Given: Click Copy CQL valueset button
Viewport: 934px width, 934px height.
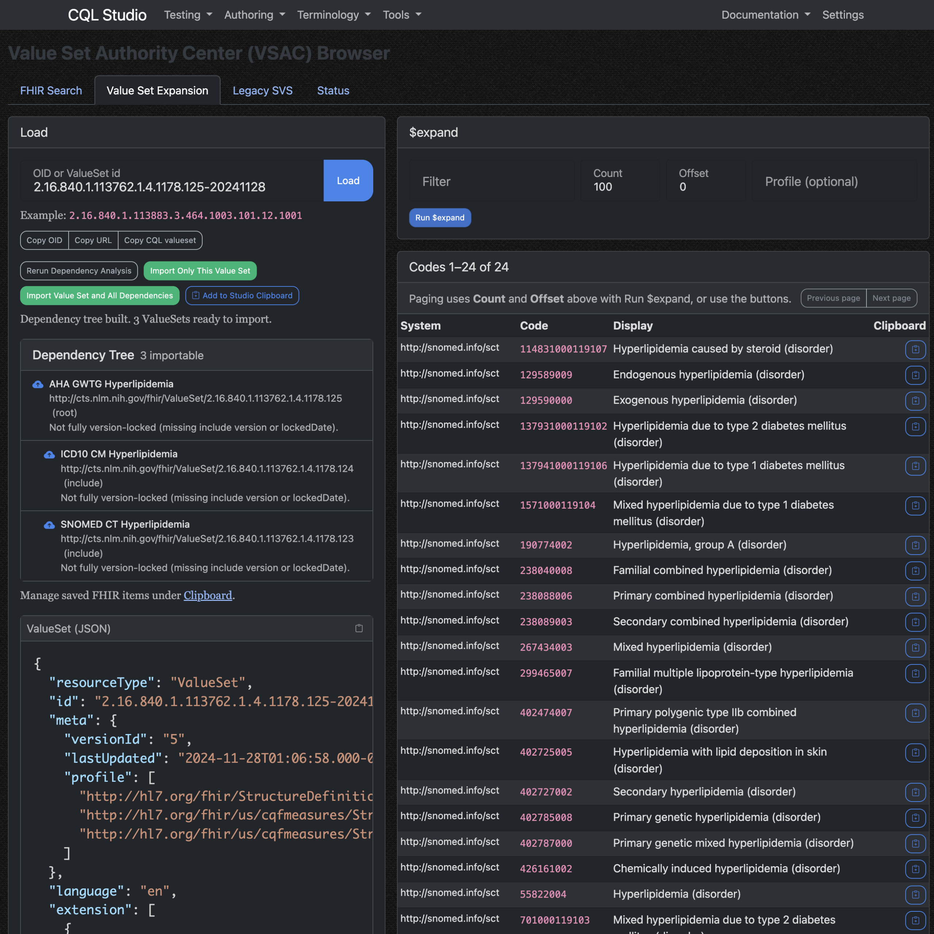Looking at the screenshot, I should pyautogui.click(x=160, y=240).
